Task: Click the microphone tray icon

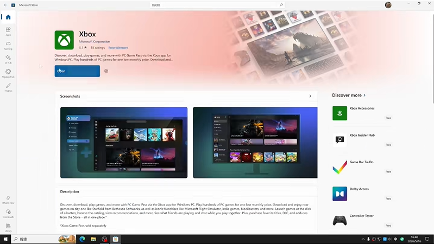Action: pos(368,239)
